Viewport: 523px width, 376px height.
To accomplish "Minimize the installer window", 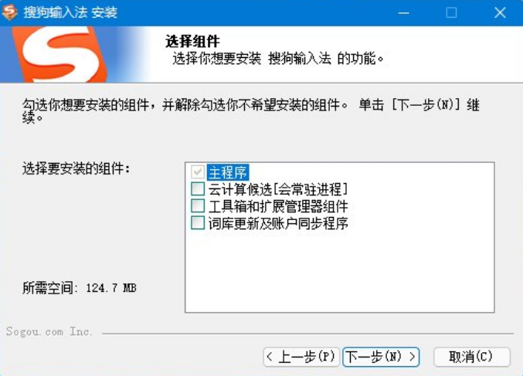I will click(x=403, y=12).
